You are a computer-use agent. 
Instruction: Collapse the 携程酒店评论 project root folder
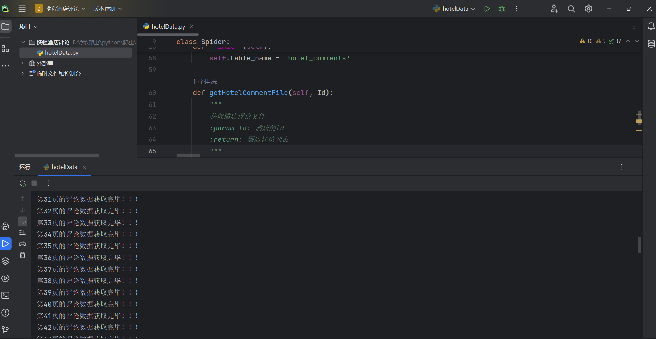coord(23,42)
